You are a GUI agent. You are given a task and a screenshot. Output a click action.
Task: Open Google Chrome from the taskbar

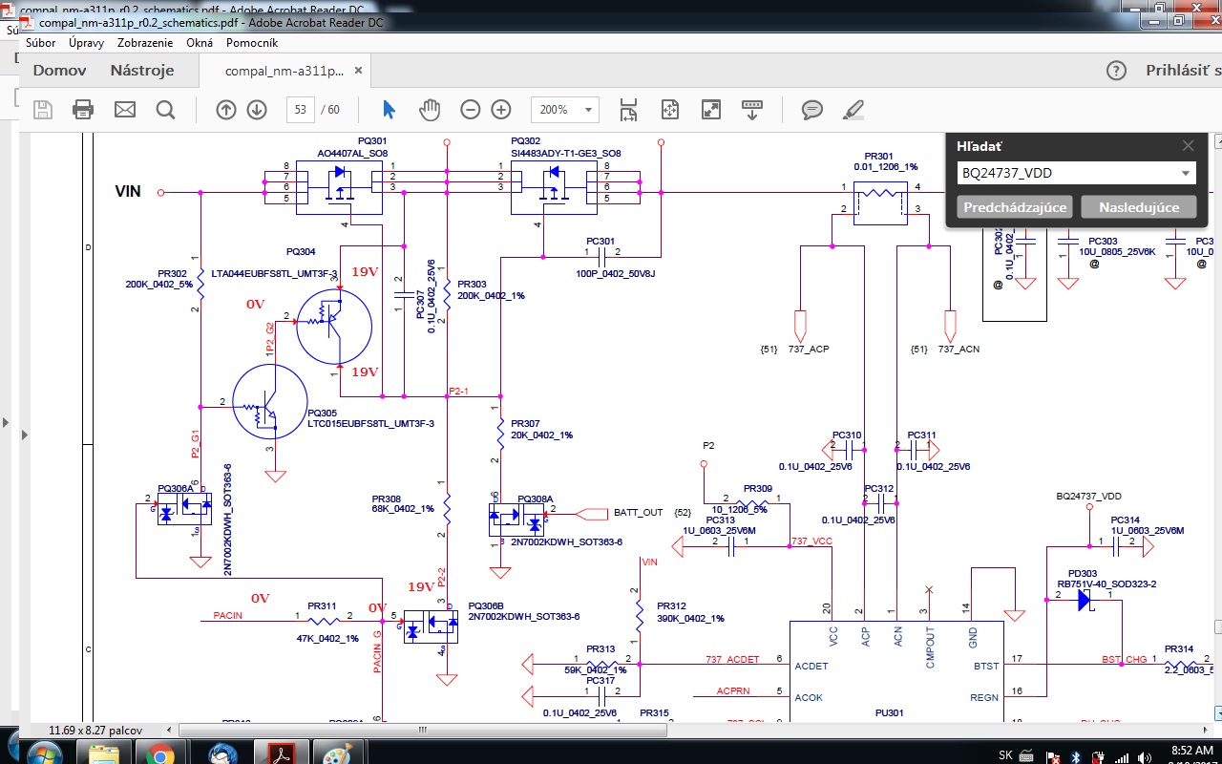(158, 753)
